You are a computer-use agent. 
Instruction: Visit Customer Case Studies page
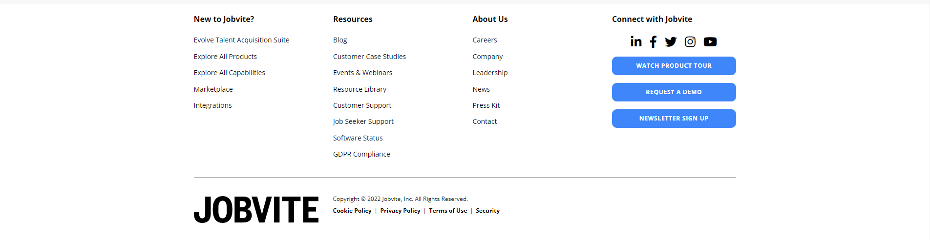click(x=369, y=57)
